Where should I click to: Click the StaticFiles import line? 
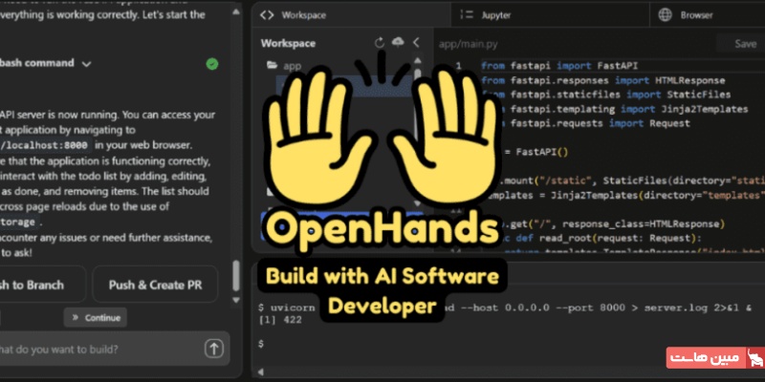[606, 95]
